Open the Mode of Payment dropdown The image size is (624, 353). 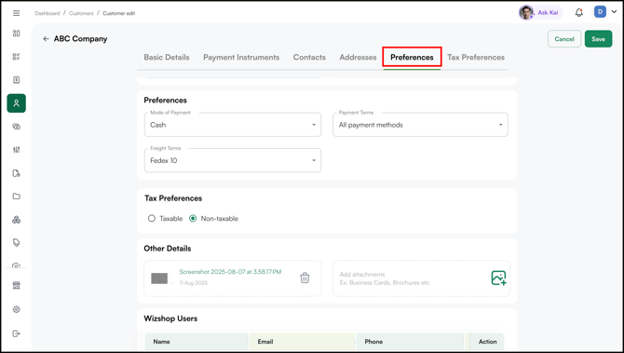pos(233,125)
